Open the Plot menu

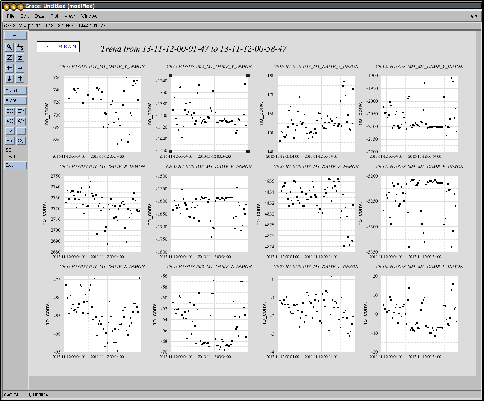point(54,16)
